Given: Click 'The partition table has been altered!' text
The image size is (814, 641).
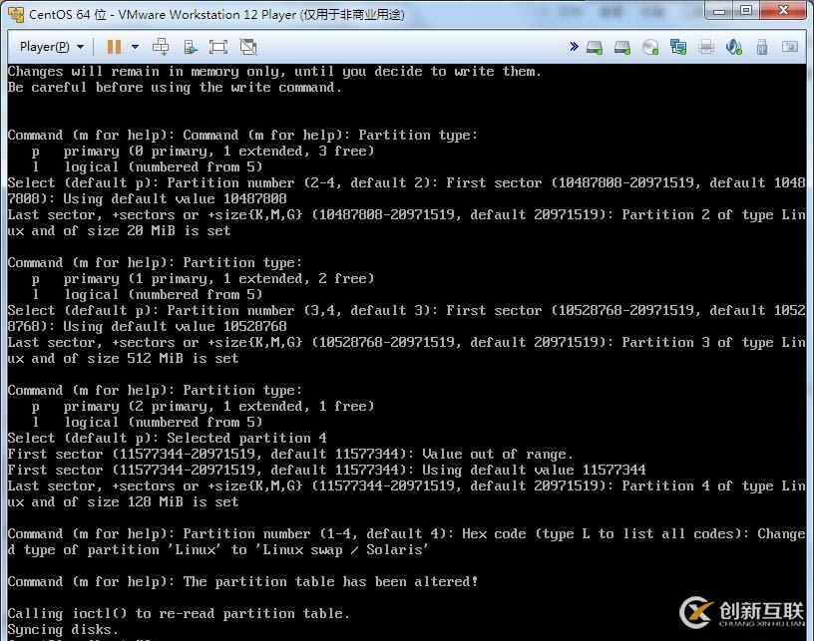Looking at the screenshot, I should (330, 582).
